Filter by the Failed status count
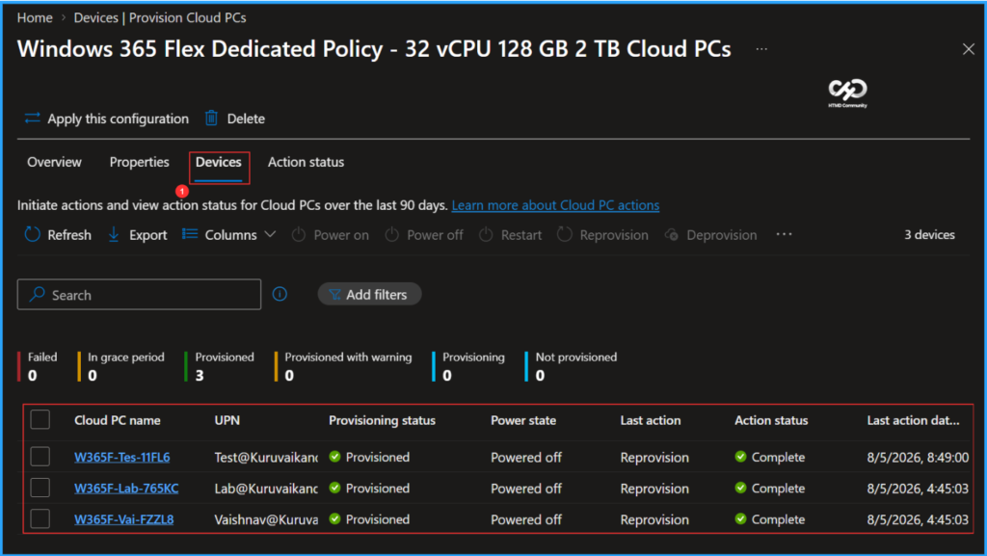 [x=38, y=366]
